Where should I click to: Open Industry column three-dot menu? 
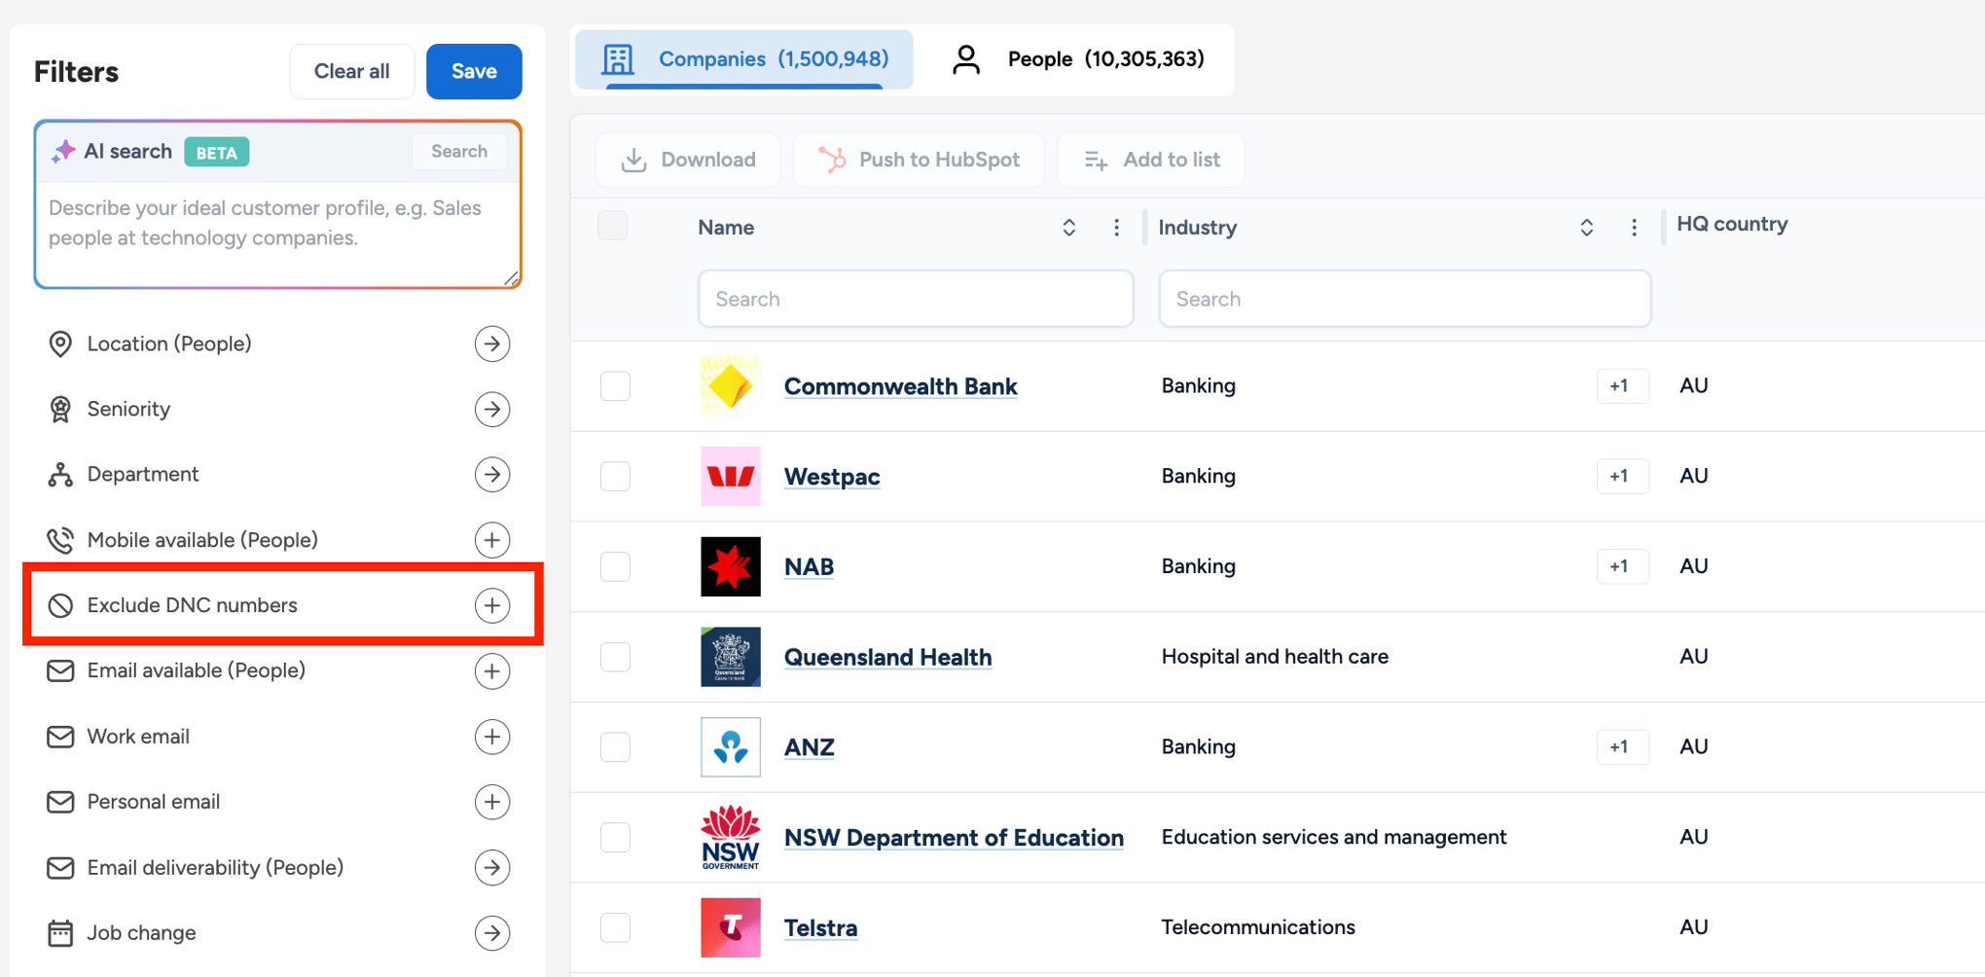[x=1634, y=228]
